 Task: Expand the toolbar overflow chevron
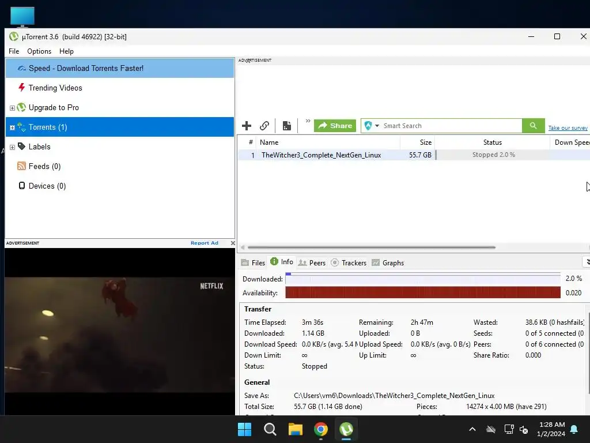click(308, 121)
